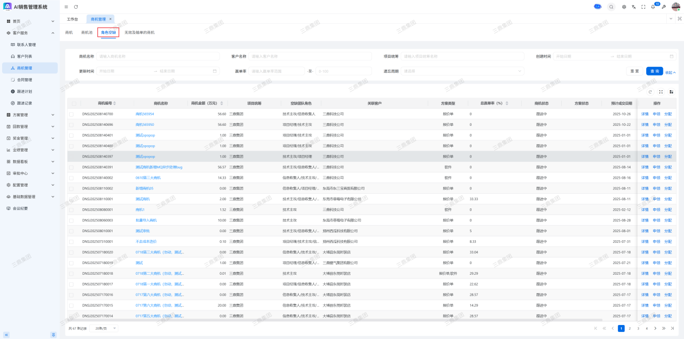Click the bell notification icon

pyautogui.click(x=653, y=7)
